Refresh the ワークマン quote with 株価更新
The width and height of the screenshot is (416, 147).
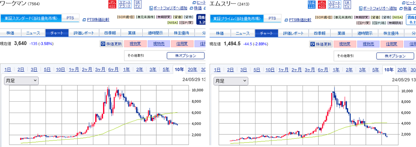click(111, 44)
